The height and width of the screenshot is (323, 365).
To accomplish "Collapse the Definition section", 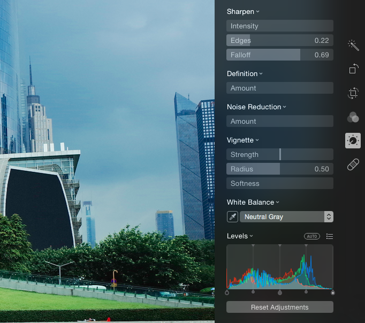I will pyautogui.click(x=261, y=74).
